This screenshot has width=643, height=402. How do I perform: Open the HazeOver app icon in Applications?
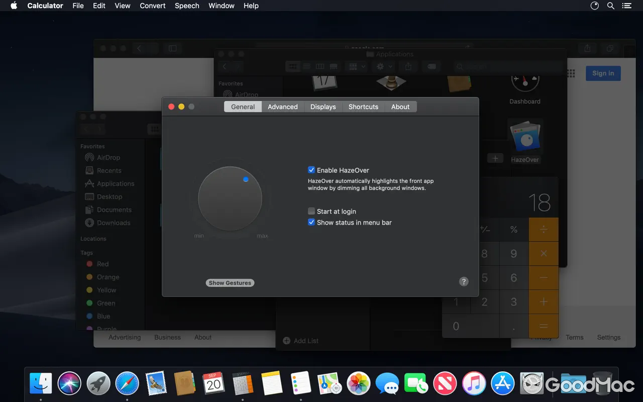pyautogui.click(x=525, y=137)
